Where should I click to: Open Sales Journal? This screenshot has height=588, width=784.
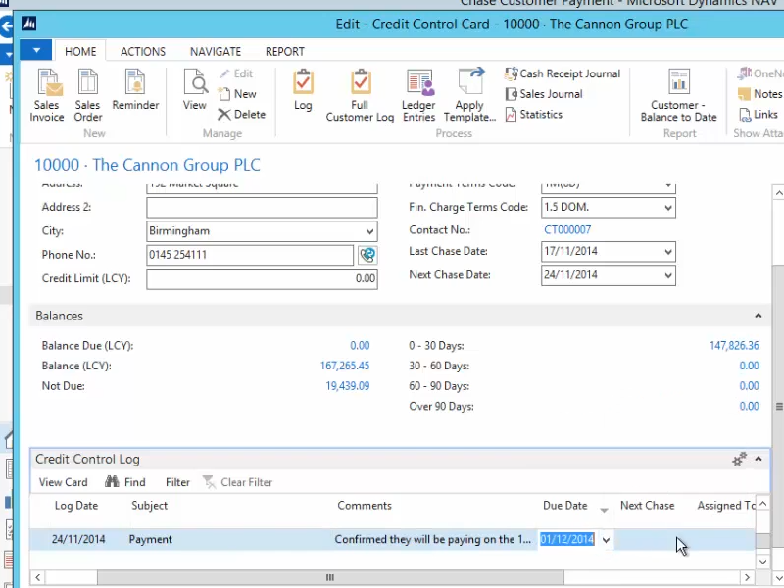pyautogui.click(x=544, y=94)
